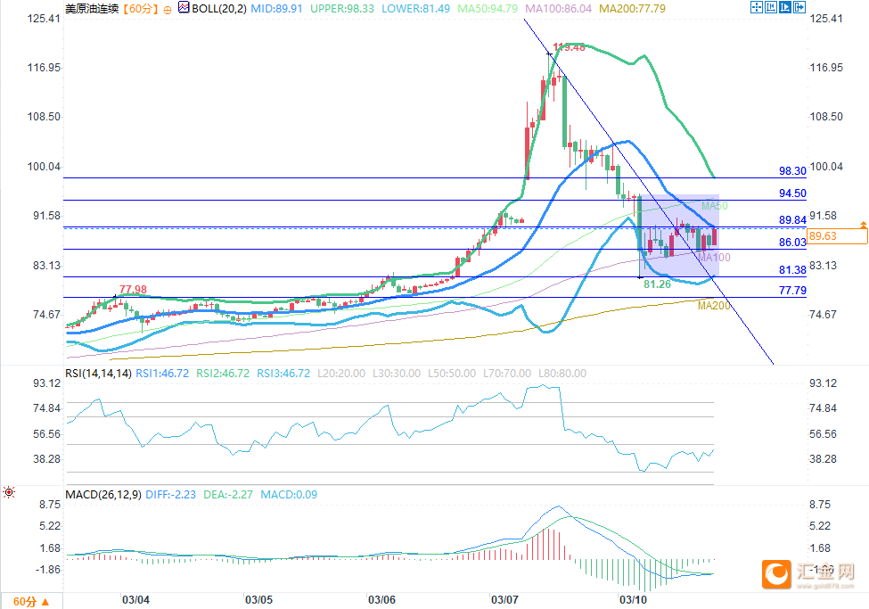The image size is (869, 609).
Task: Click the MID:89.91 value
Action: (276, 9)
